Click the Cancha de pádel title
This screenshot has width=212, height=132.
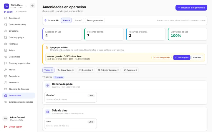pyautogui.click(x=63, y=84)
